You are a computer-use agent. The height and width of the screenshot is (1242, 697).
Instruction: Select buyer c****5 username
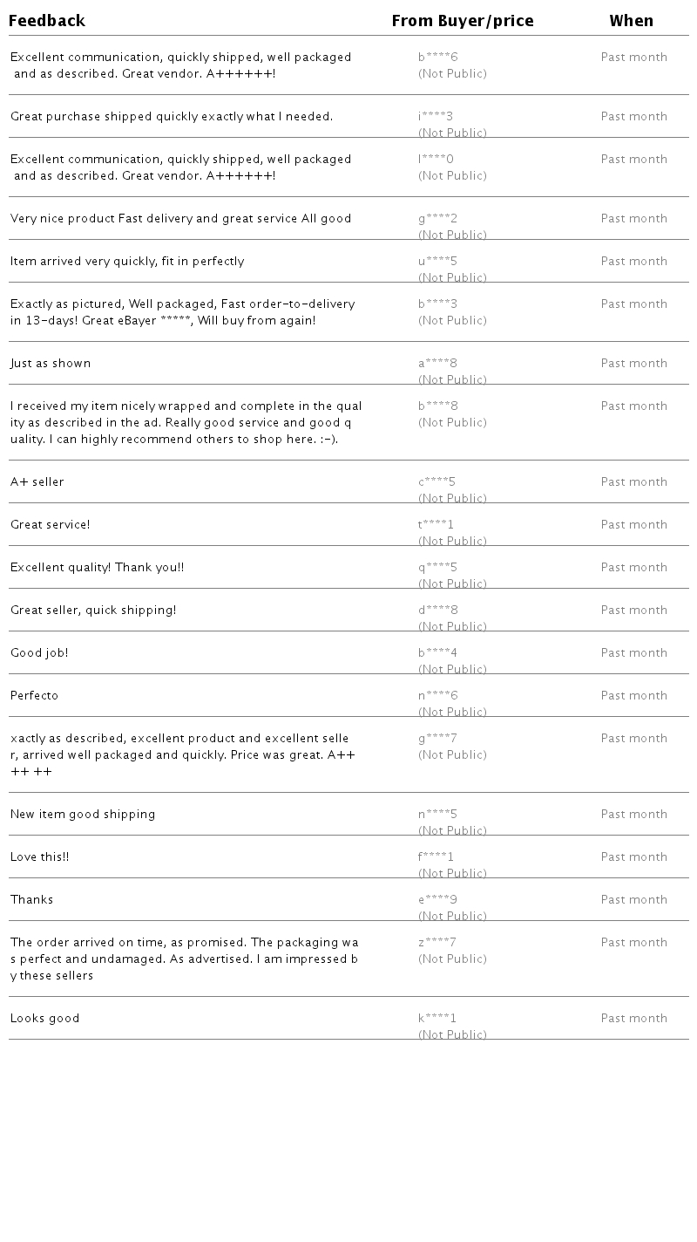click(436, 482)
